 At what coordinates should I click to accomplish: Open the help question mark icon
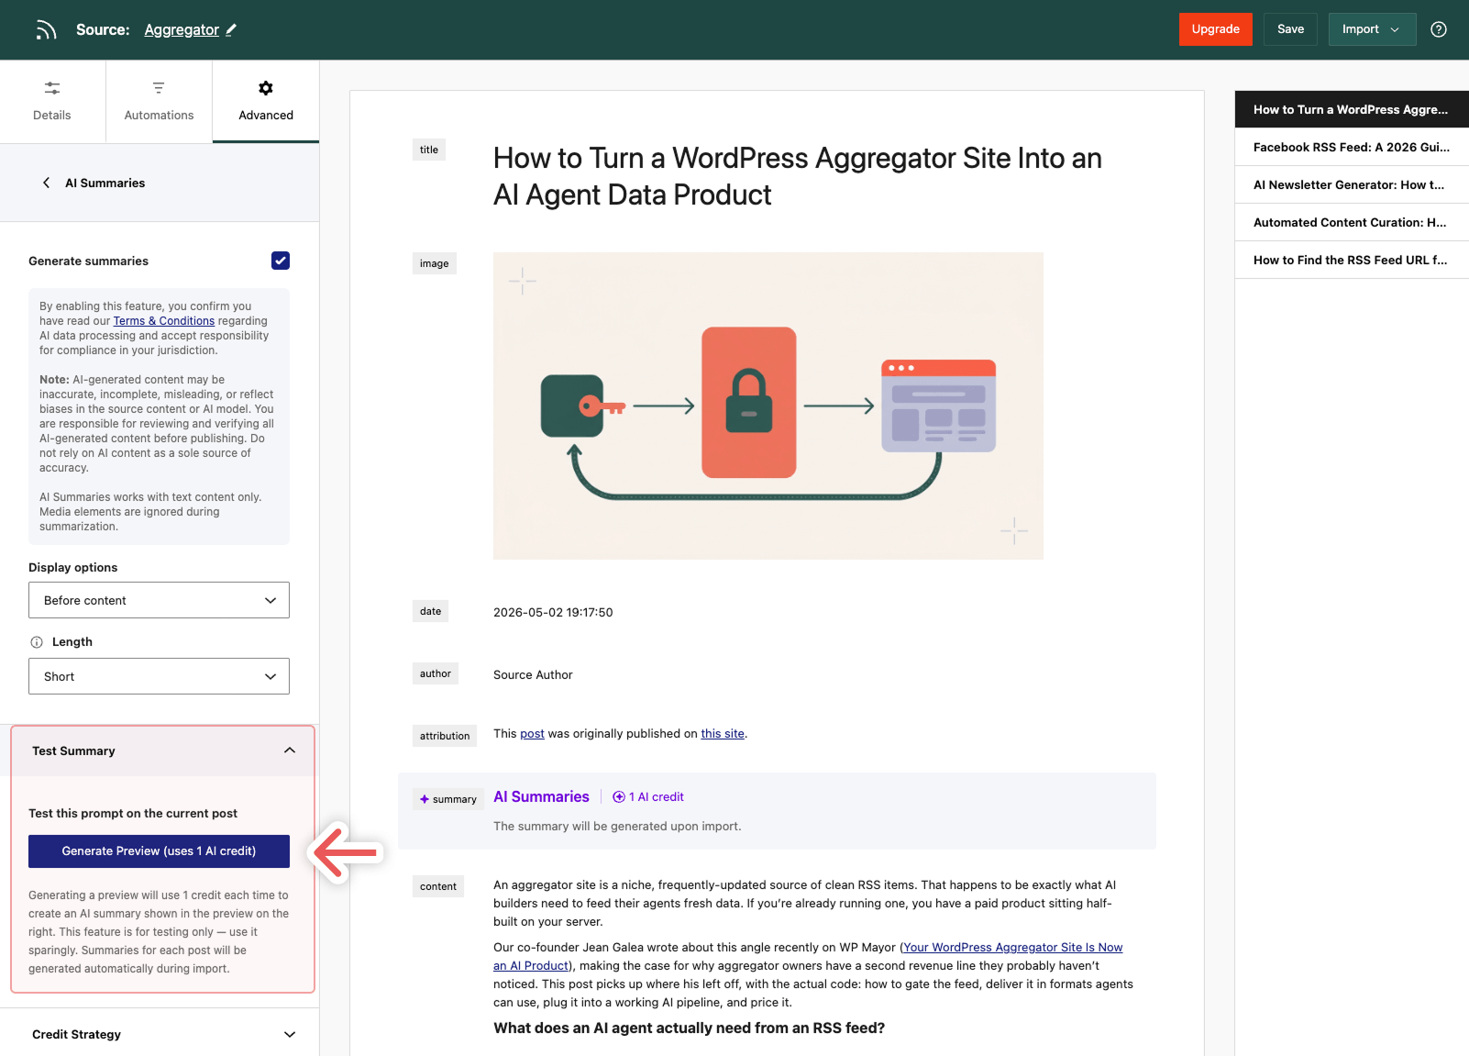(x=1439, y=29)
